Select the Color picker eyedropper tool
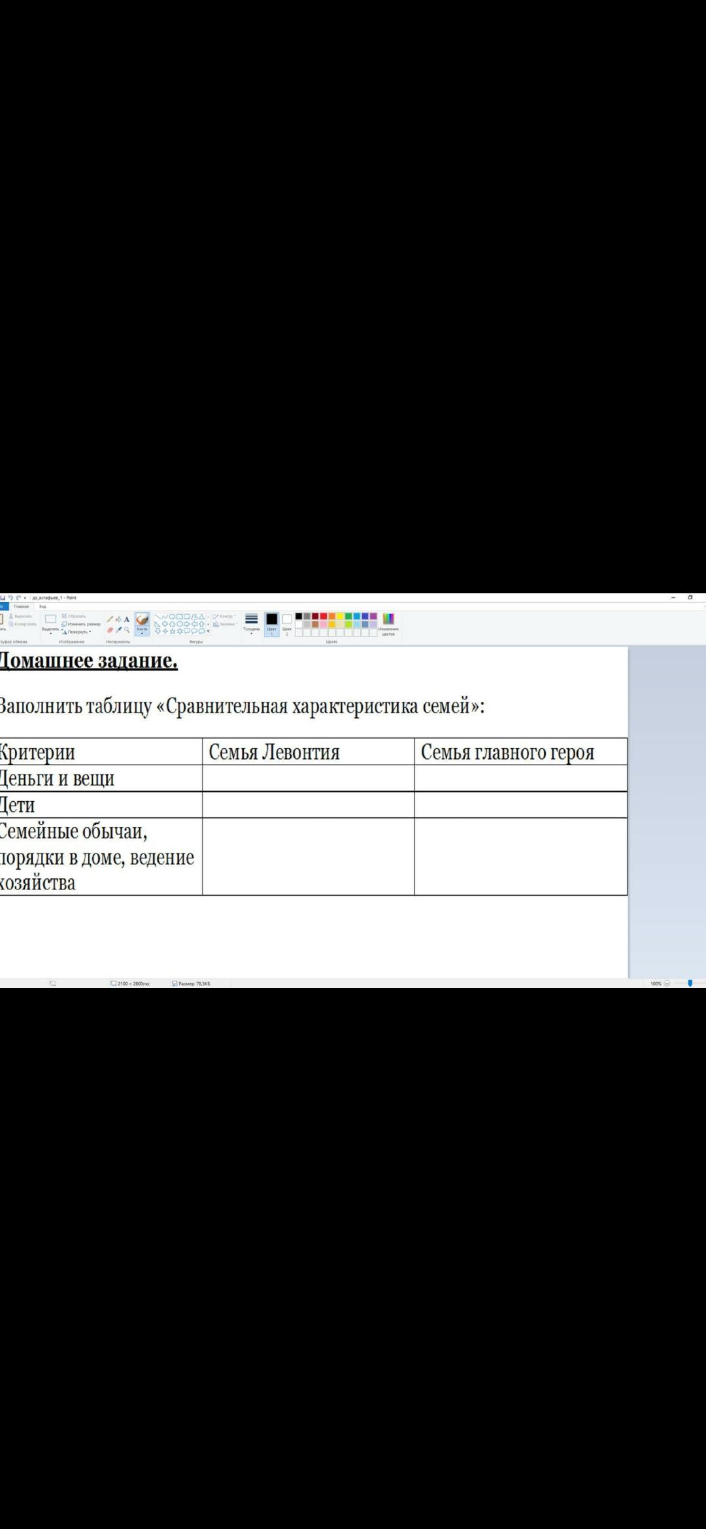 click(118, 630)
